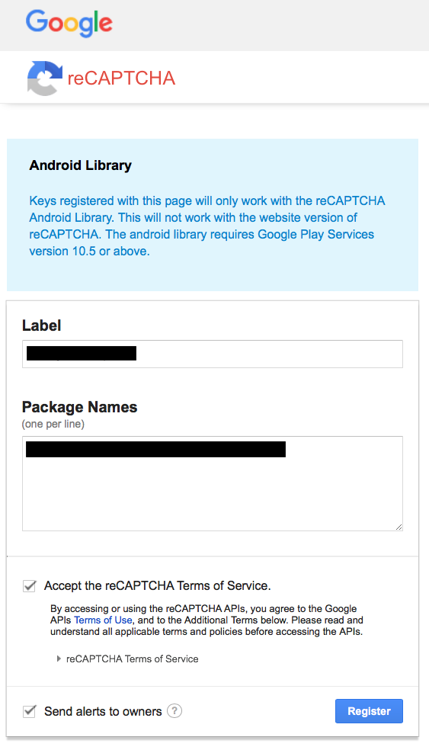
Task: Focus the Label input field
Action: click(x=213, y=354)
